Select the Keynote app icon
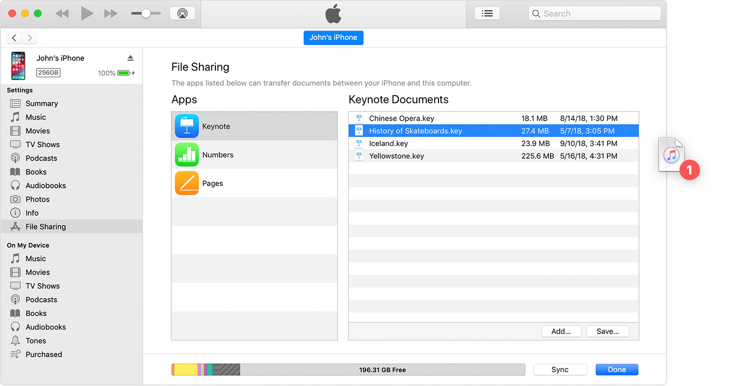Screen dimensions: 734x386 (x=187, y=126)
